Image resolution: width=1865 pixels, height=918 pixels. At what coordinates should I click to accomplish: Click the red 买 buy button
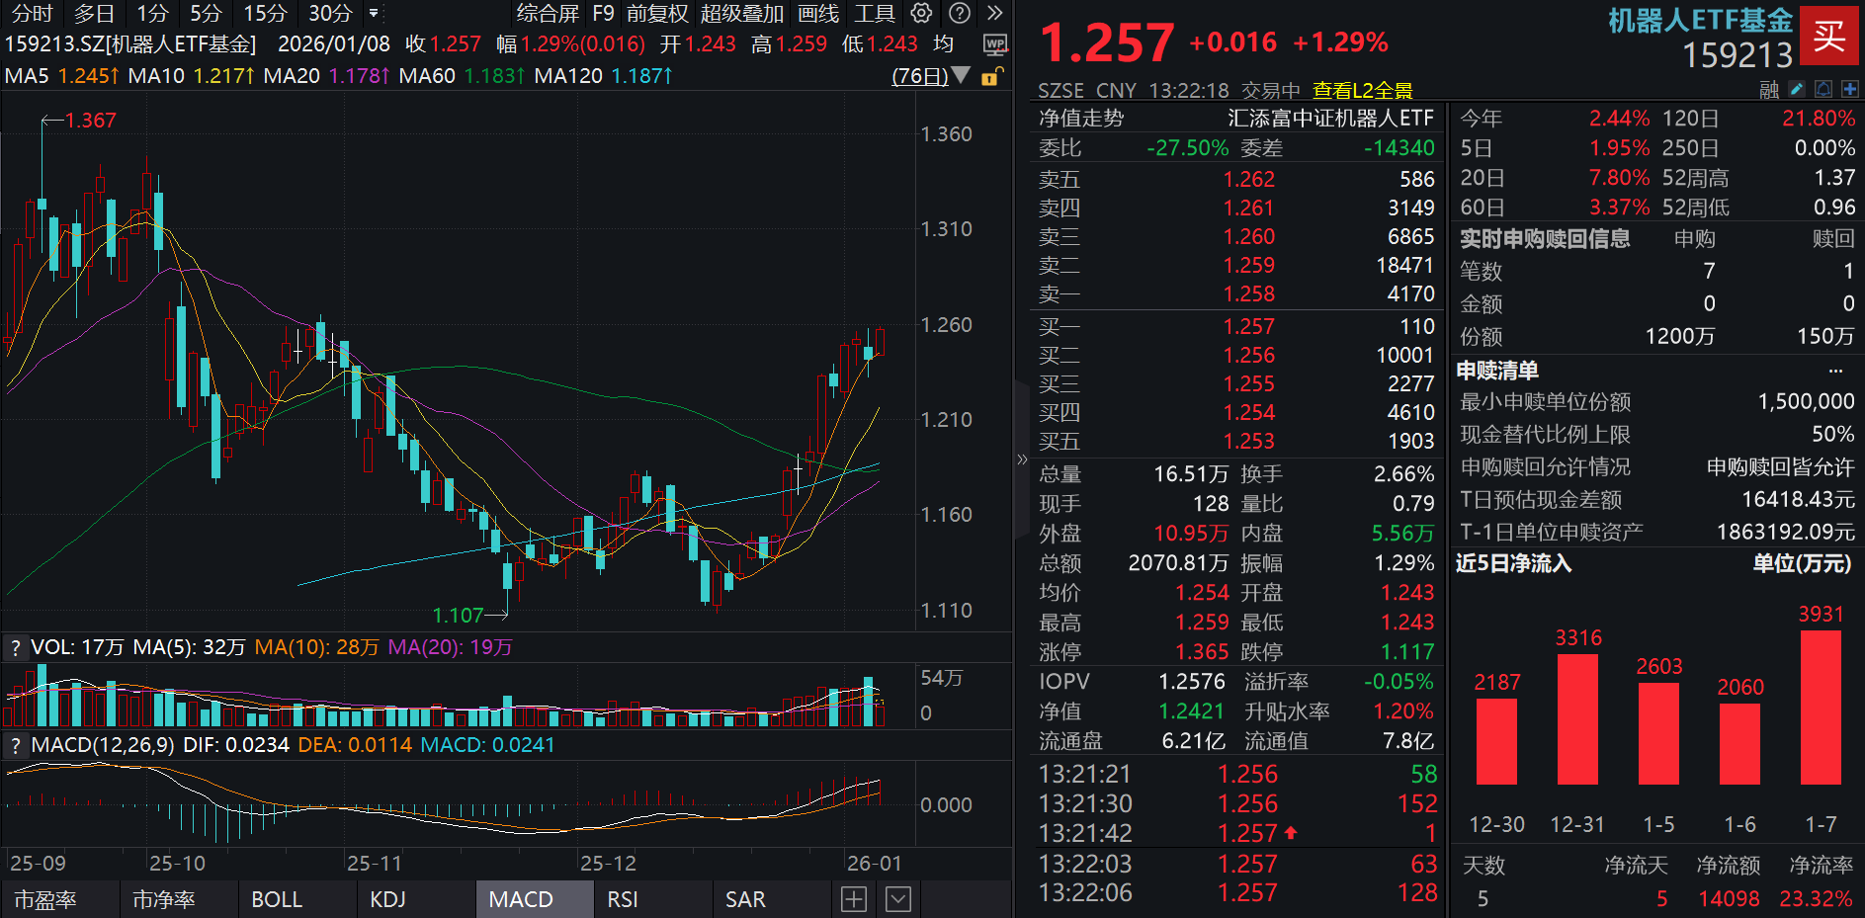[1828, 36]
